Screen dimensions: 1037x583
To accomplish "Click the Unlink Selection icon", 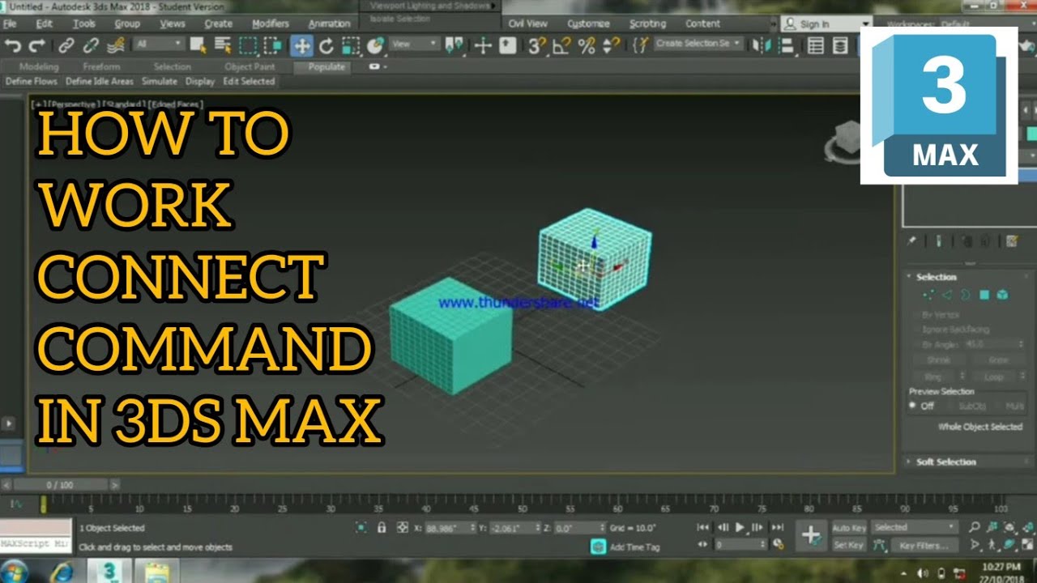I will [91, 45].
